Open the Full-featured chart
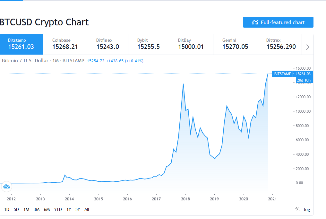 tap(278, 22)
